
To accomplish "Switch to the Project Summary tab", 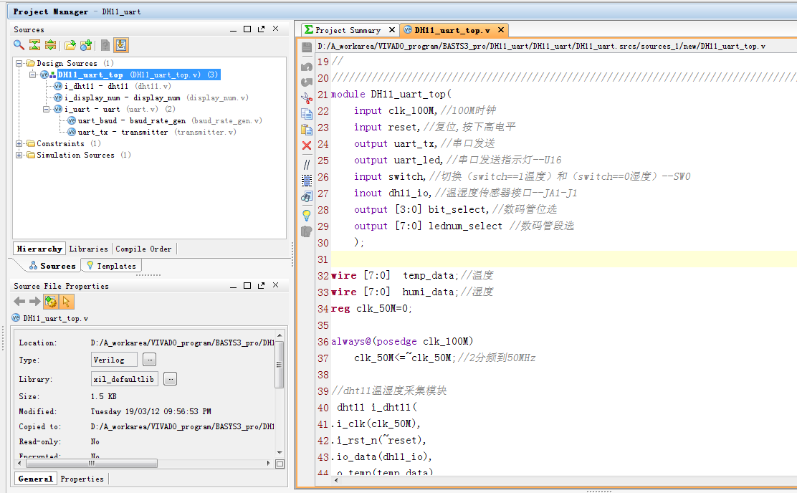I will click(x=348, y=30).
